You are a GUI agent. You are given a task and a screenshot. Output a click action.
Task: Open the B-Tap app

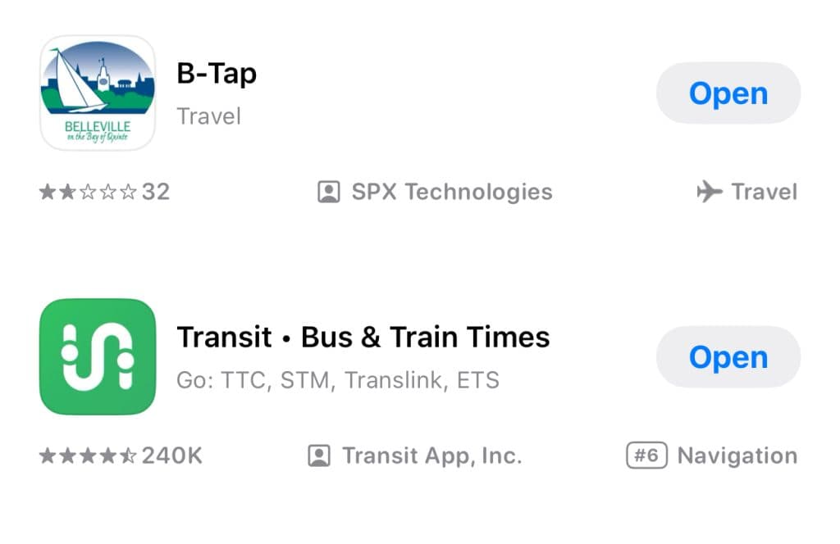[728, 93]
